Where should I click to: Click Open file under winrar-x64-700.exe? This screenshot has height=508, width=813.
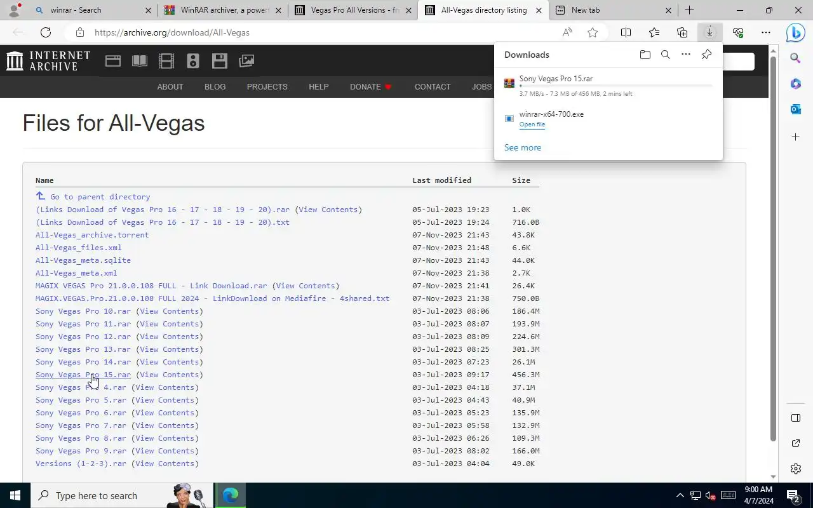point(532,124)
